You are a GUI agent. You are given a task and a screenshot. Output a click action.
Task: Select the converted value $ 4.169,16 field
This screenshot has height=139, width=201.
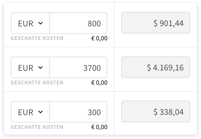(x=156, y=67)
